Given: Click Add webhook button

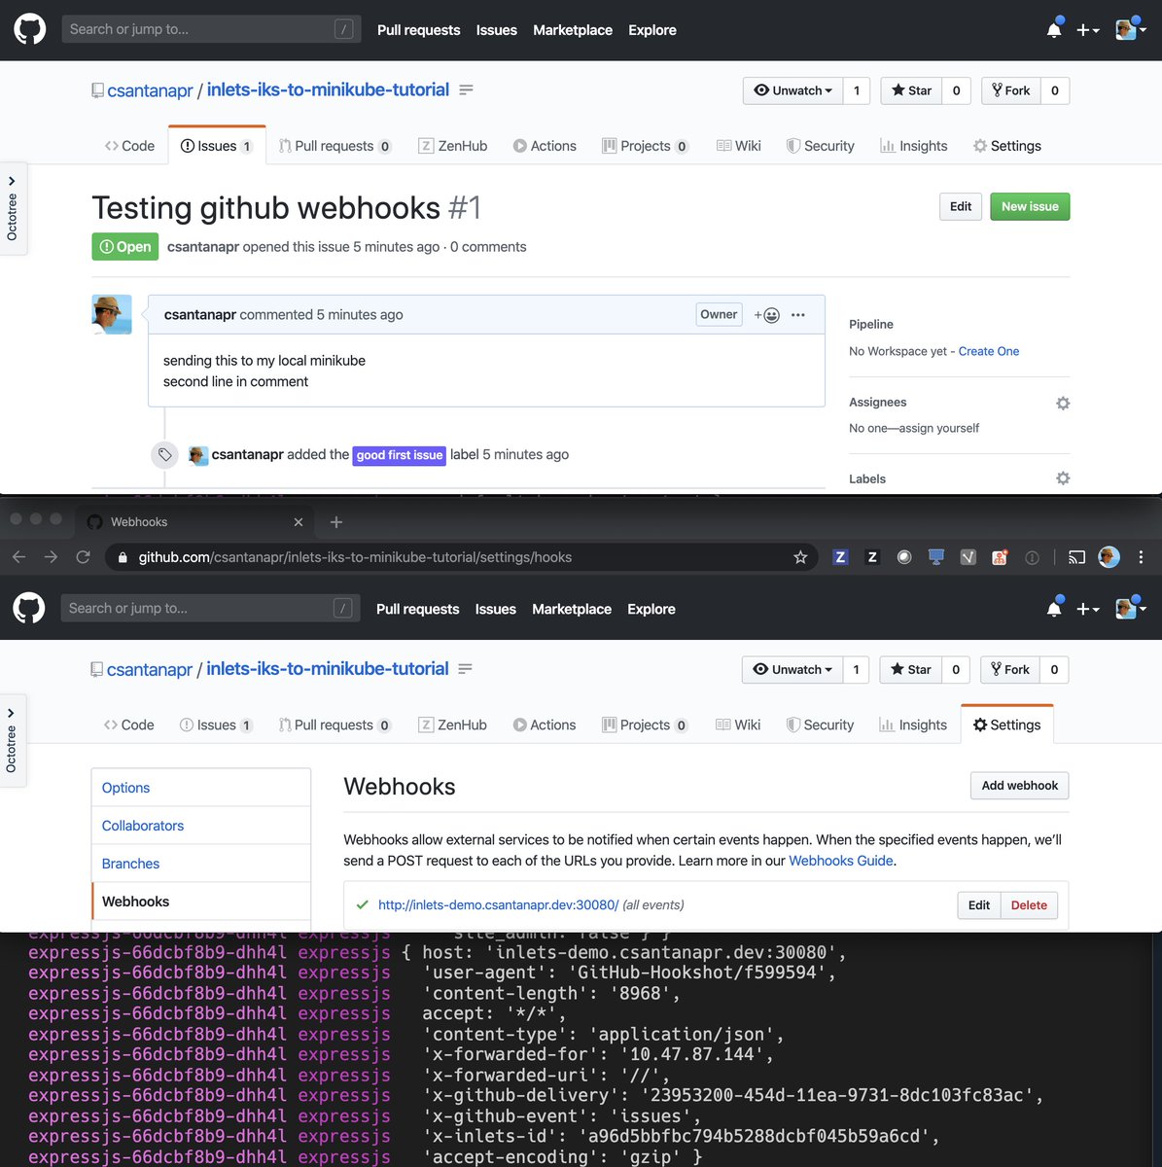Looking at the screenshot, I should 1019,786.
